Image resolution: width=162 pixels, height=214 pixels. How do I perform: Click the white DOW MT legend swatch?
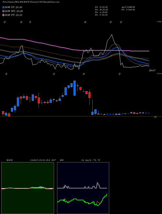(x=4, y=11)
